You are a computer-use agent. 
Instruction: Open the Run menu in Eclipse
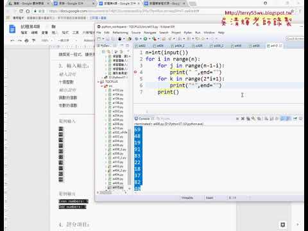[198, 33]
